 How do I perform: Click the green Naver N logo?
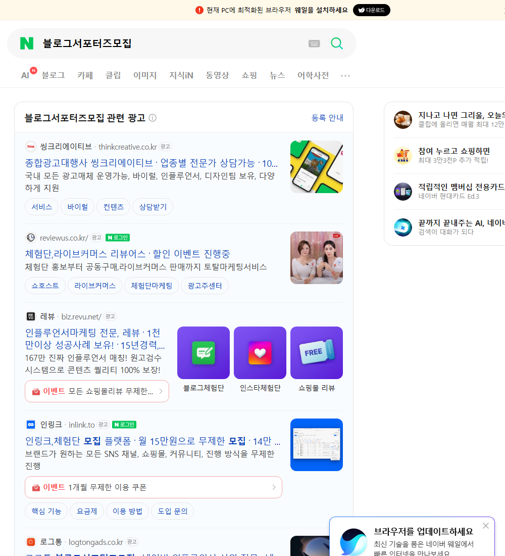(x=27, y=43)
